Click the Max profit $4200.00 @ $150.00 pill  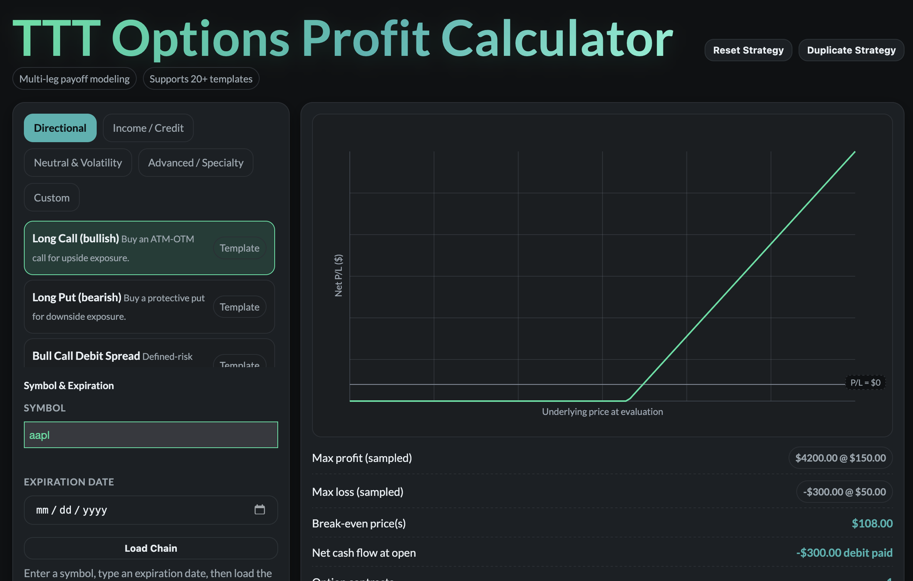840,458
